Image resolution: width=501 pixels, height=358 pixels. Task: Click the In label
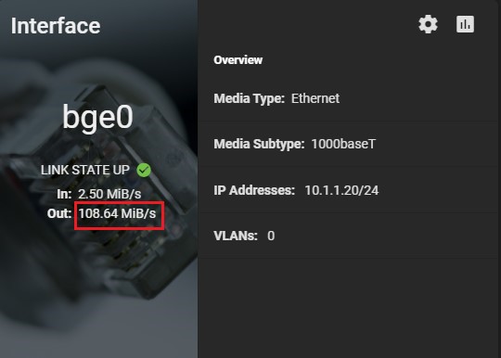[x=64, y=194]
